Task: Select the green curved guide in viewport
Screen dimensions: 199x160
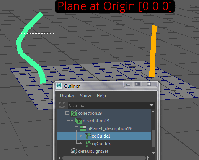Action: tap(29, 61)
